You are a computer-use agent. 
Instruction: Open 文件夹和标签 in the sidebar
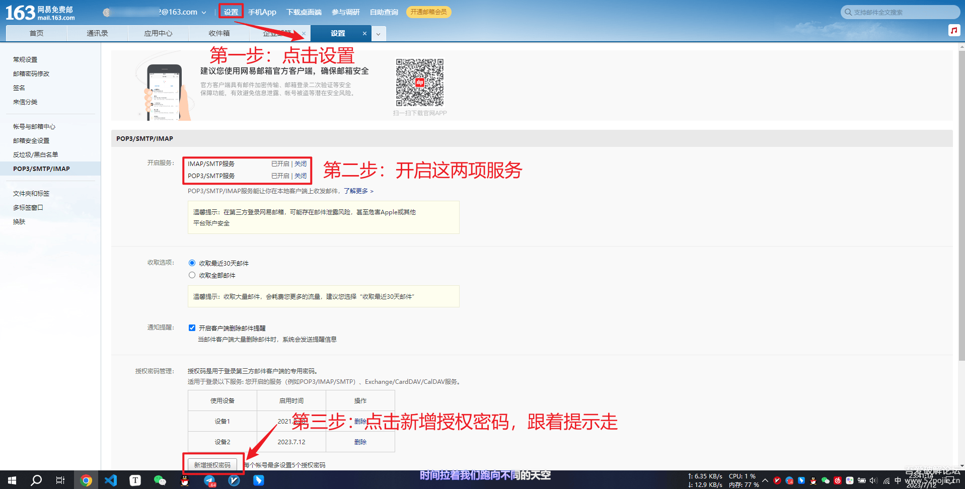pos(31,193)
